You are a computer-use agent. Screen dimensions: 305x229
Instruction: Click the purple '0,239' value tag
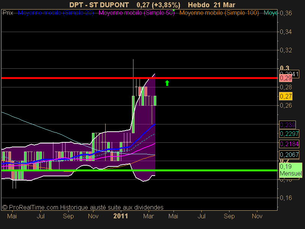287,125
